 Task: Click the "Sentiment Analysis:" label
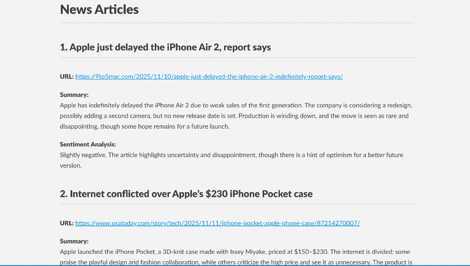[88, 144]
